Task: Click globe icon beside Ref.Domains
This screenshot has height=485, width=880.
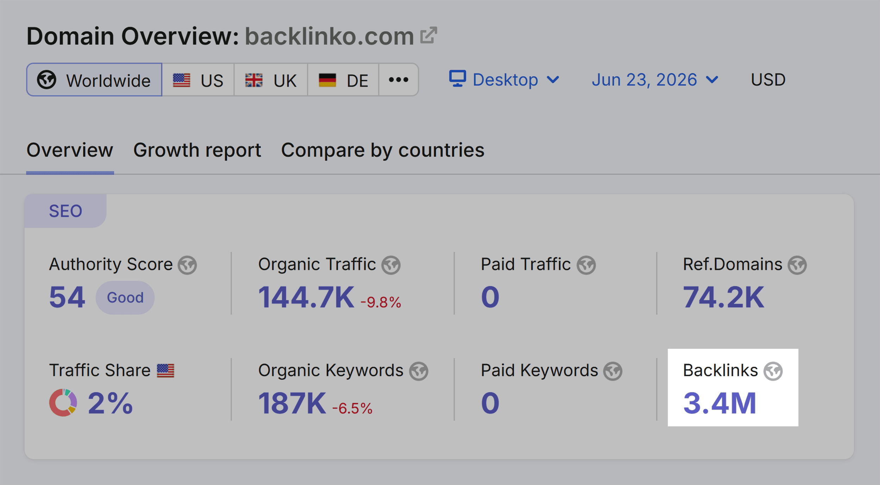Action: tap(797, 265)
